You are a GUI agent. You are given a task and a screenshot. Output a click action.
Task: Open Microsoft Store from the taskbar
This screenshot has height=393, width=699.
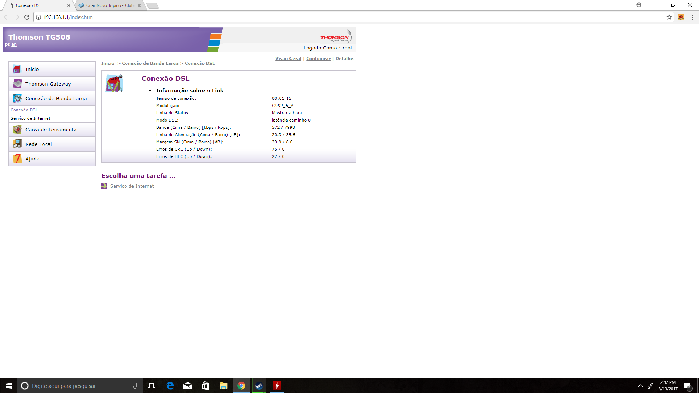(206, 386)
